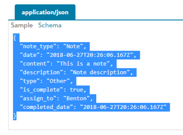Switch to the Sample view
This screenshot has height=135, width=183.
click(x=22, y=25)
